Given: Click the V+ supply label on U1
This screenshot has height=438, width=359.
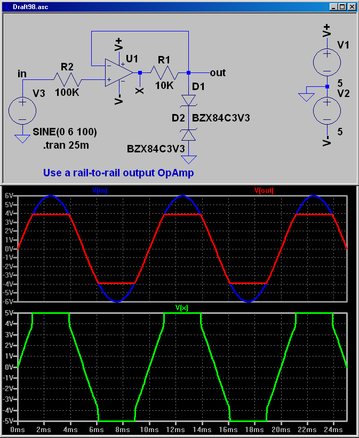Looking at the screenshot, I should click(x=118, y=45).
